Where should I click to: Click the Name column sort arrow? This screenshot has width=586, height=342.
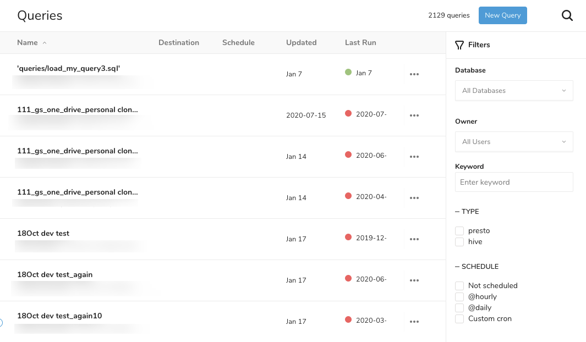pyautogui.click(x=45, y=43)
